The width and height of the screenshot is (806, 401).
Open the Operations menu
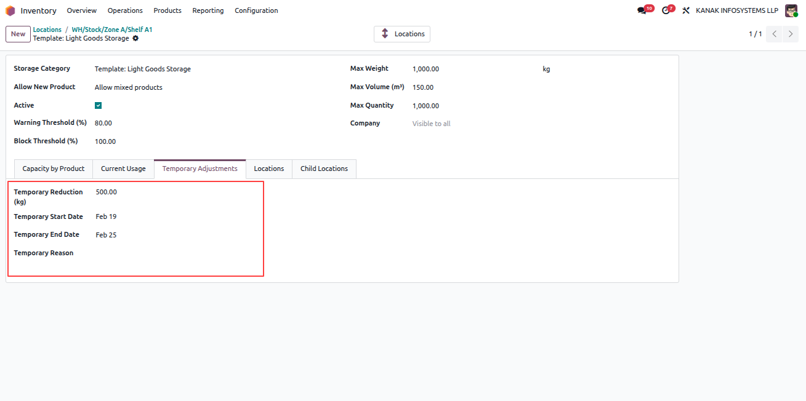(x=125, y=10)
